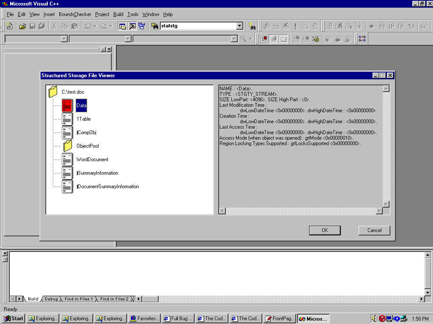The image size is (433, 324).
Task: Open the second WizardBar filter dropdown
Action: click(x=128, y=39)
